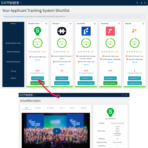Click Cornerstone match score circle #3
Viewport: 148px width, 148px height.
tap(86, 43)
